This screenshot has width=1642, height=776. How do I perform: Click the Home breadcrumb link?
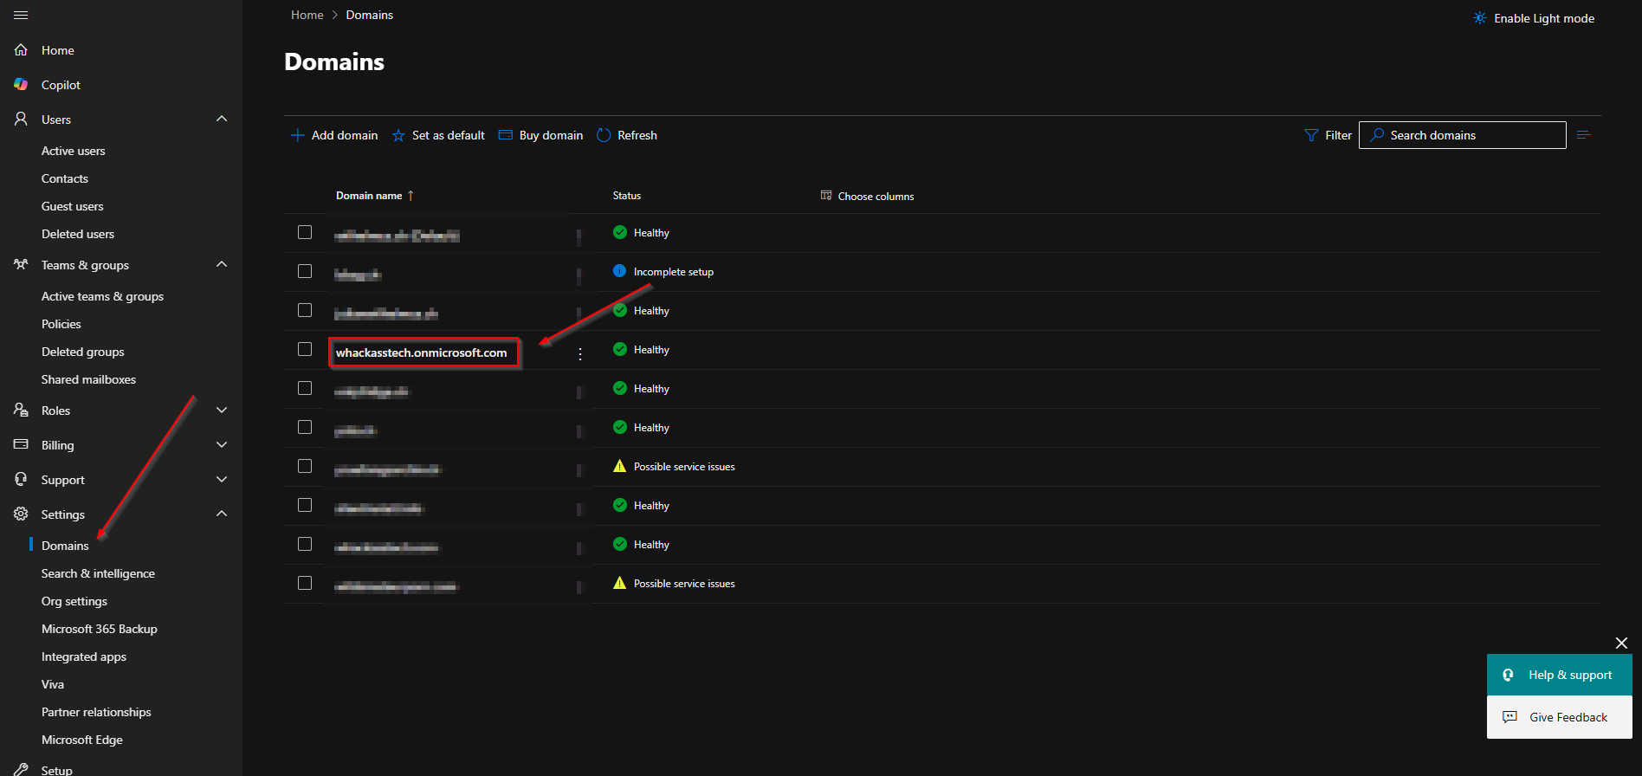point(307,15)
